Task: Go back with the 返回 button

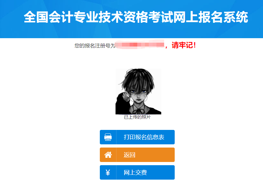Action: (137, 155)
